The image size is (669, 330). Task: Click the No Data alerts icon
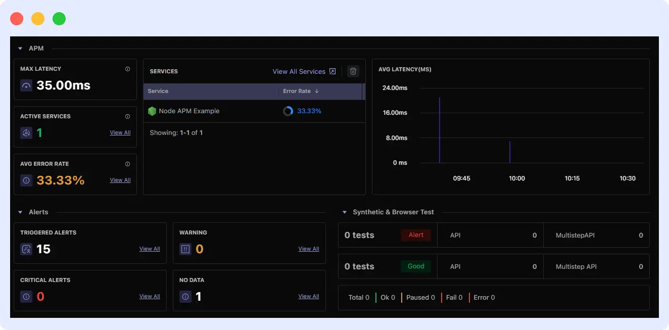coord(185,297)
